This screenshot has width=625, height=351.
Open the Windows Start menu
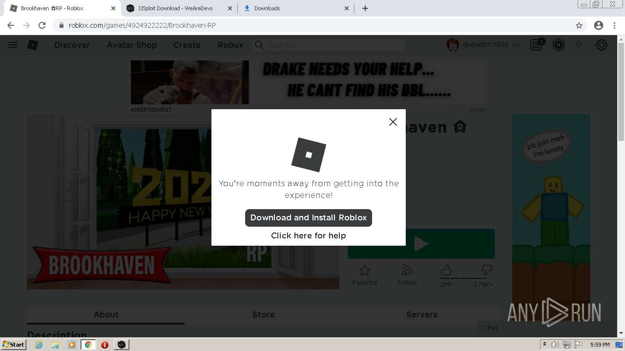pos(14,344)
